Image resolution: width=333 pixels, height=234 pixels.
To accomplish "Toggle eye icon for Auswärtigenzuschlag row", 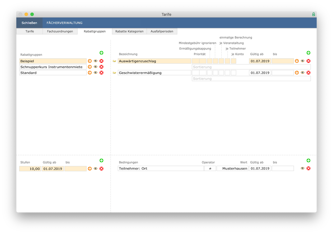I will pos(303,61).
